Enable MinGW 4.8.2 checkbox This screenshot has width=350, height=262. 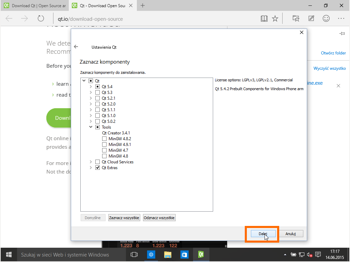104,139
